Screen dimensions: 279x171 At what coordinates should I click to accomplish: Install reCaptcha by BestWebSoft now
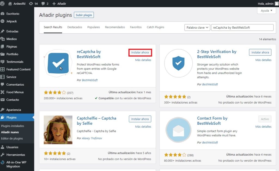pos(140,53)
